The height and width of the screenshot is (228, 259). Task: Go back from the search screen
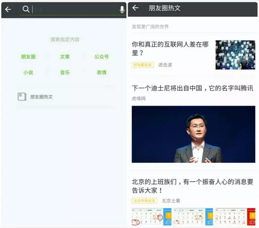[8, 9]
